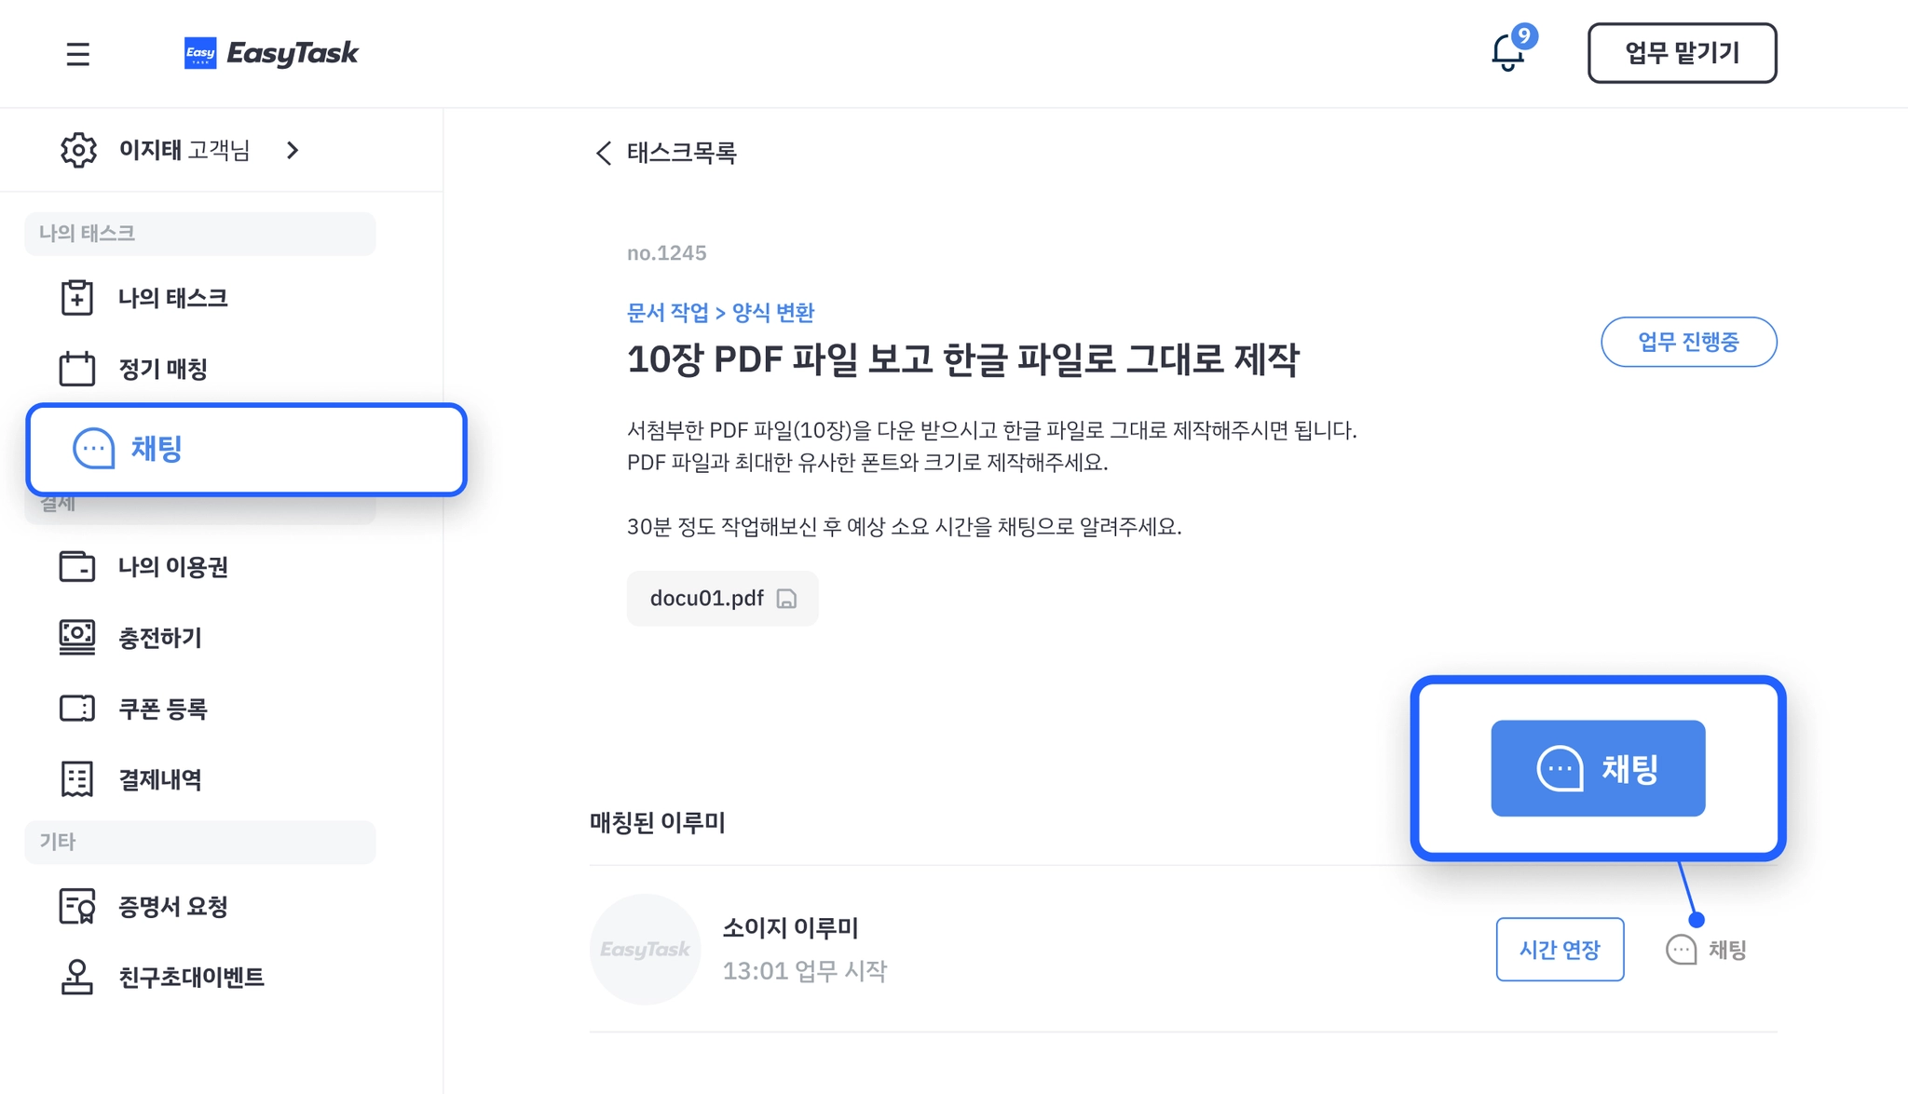Go back to 태스크목록 using arrow
Image resolution: width=1908 pixels, height=1094 pixels.
coord(604,153)
